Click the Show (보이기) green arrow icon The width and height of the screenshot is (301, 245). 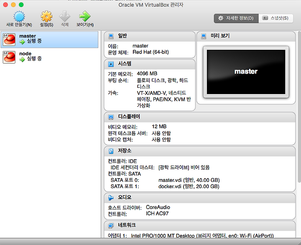tap(85, 16)
